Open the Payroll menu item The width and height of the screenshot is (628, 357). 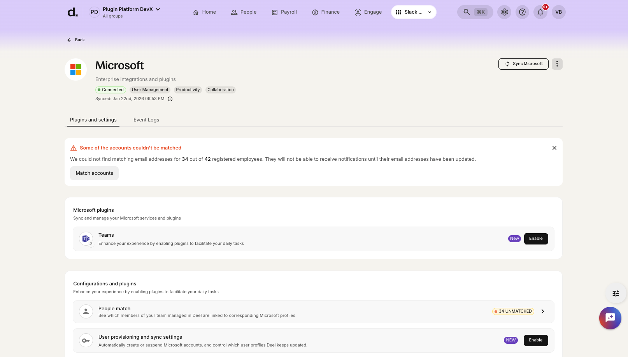pos(284,12)
